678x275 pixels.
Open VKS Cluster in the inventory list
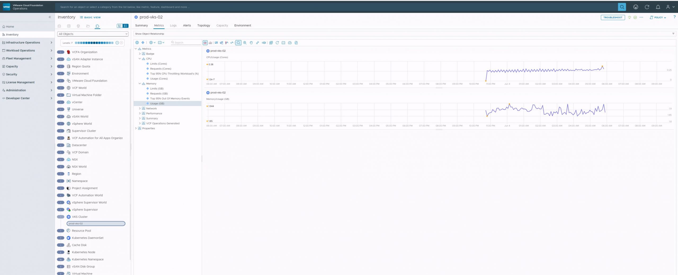tap(80, 217)
